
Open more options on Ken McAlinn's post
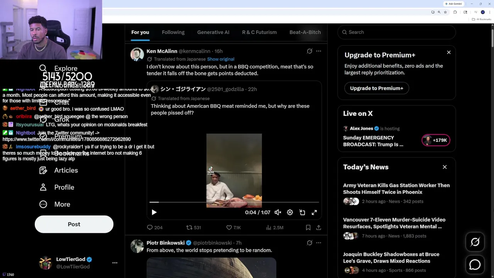tap(318, 51)
